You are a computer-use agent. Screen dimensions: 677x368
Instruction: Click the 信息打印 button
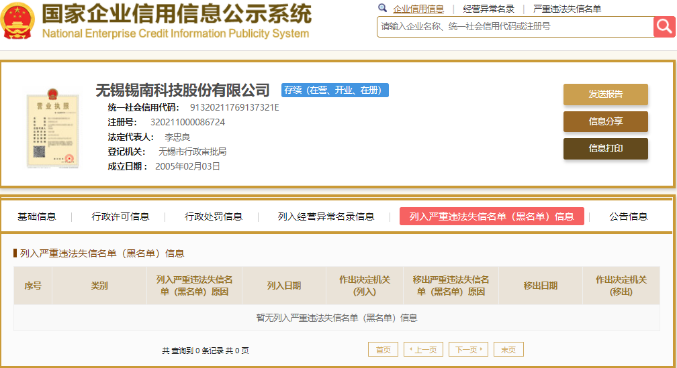[605, 149]
